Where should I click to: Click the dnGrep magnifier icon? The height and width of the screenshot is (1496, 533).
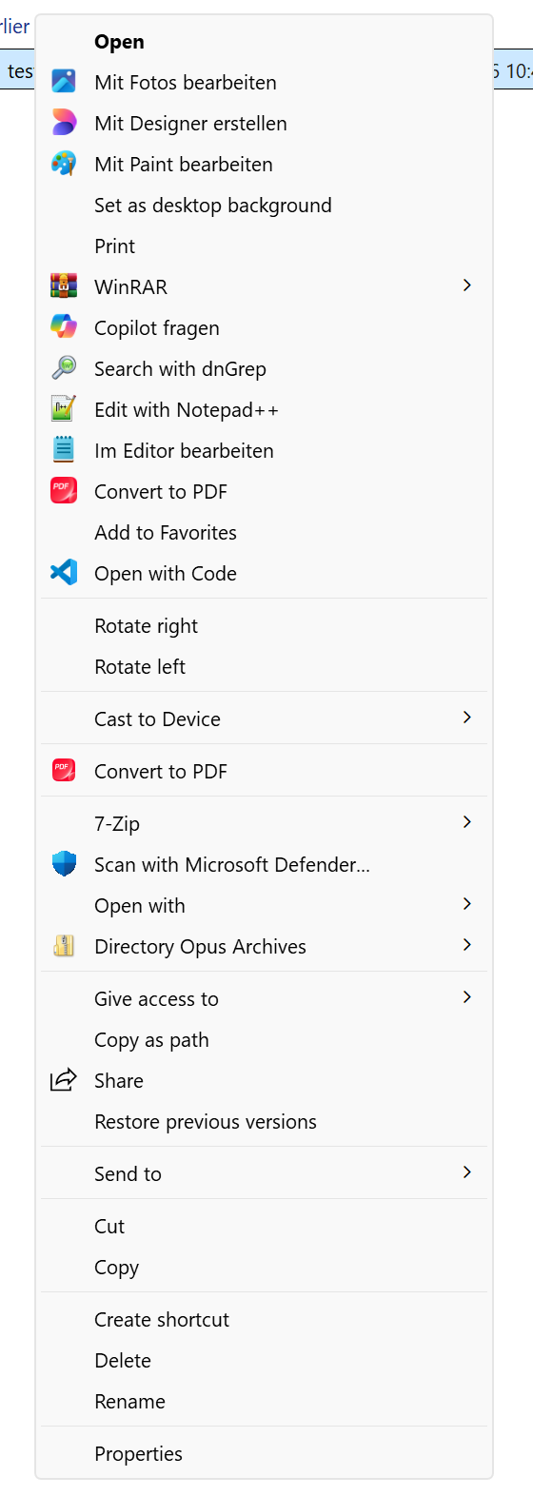coord(64,368)
